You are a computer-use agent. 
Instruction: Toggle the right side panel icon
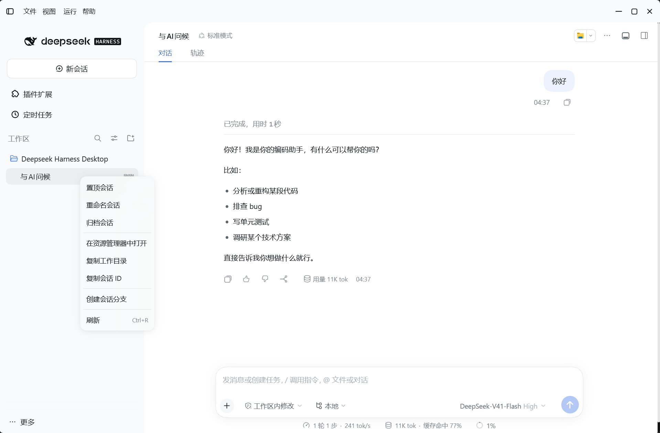tap(644, 36)
